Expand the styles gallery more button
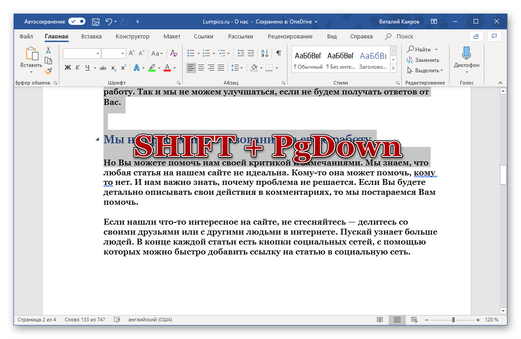The width and height of the screenshot is (521, 339). click(x=393, y=69)
